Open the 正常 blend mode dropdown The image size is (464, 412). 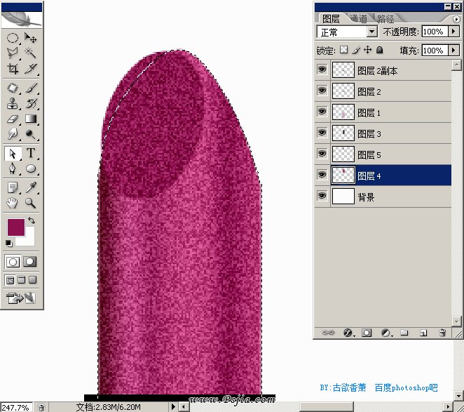[x=372, y=32]
